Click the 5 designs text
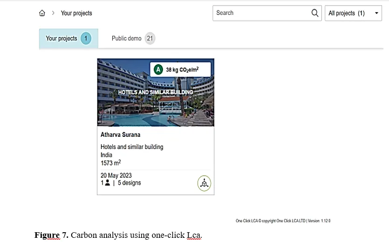Image resolution: width=389 pixels, height=242 pixels. (129, 183)
